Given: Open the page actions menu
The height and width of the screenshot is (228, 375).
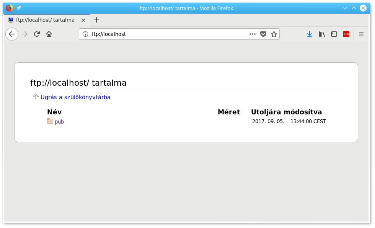Looking at the screenshot, I should 252,34.
